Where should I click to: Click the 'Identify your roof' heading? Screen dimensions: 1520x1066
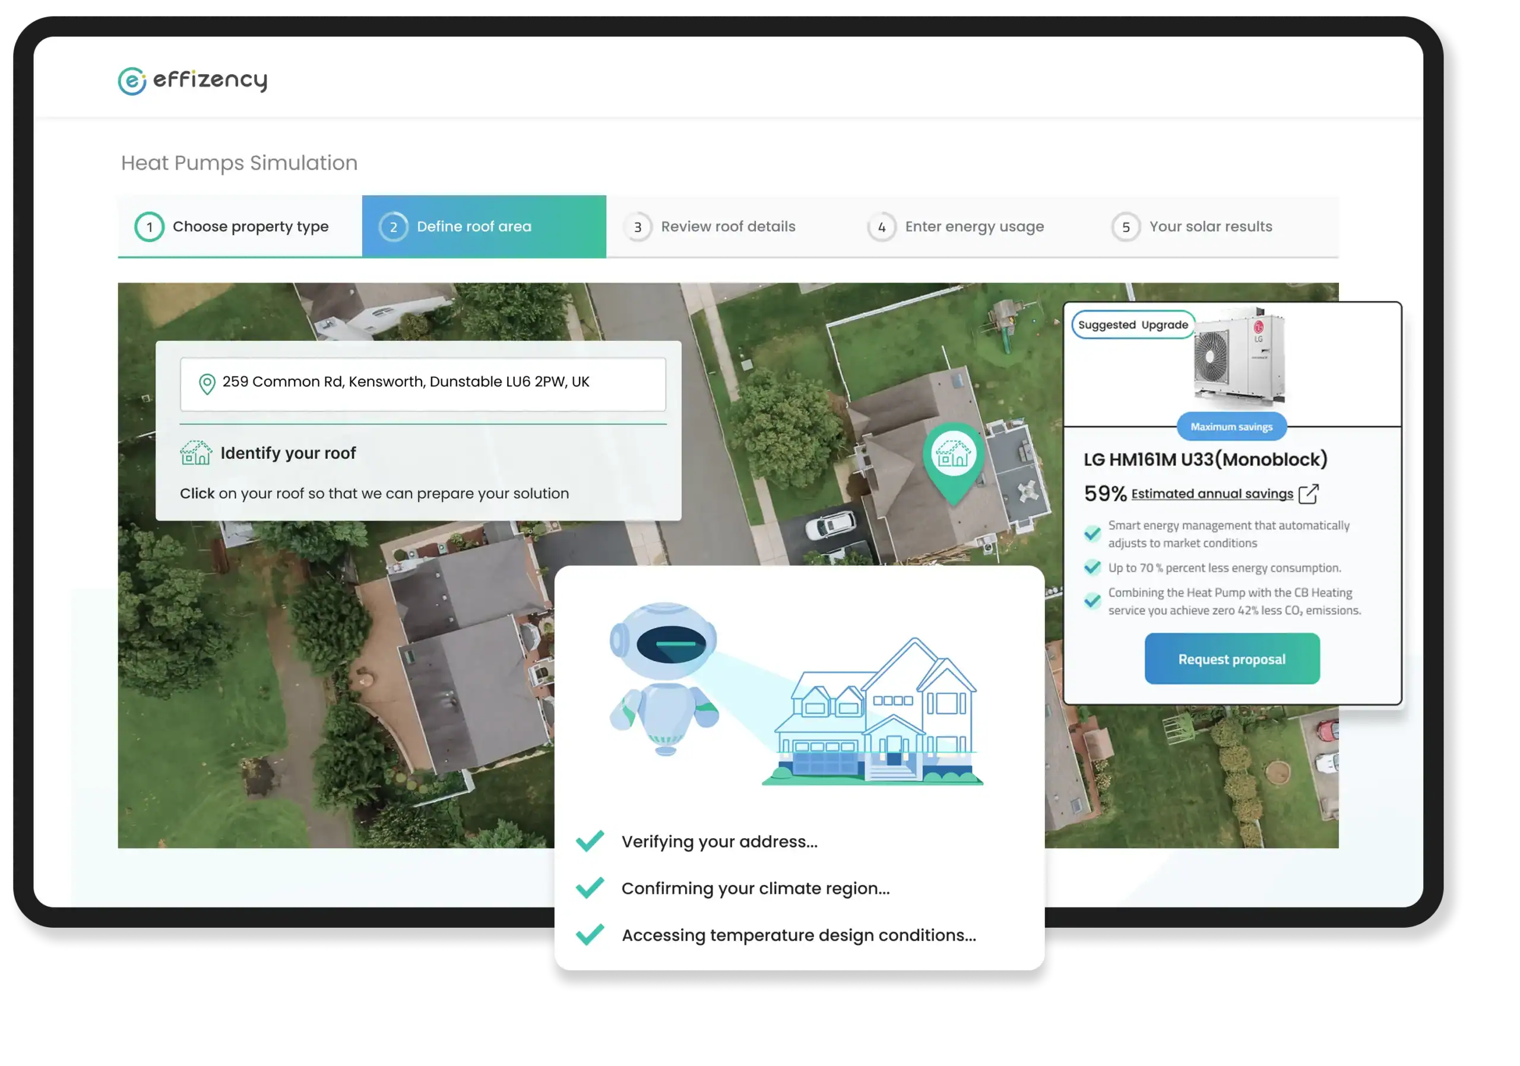(288, 453)
